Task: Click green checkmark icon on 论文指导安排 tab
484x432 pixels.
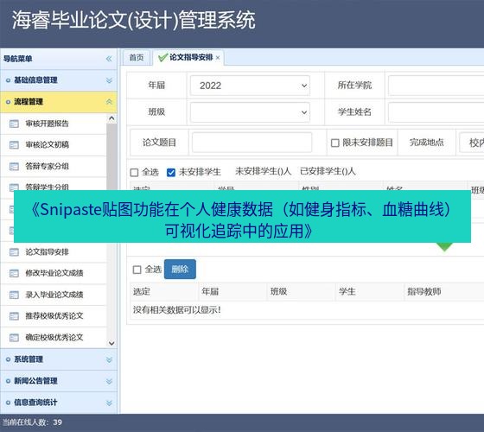Action: point(162,57)
